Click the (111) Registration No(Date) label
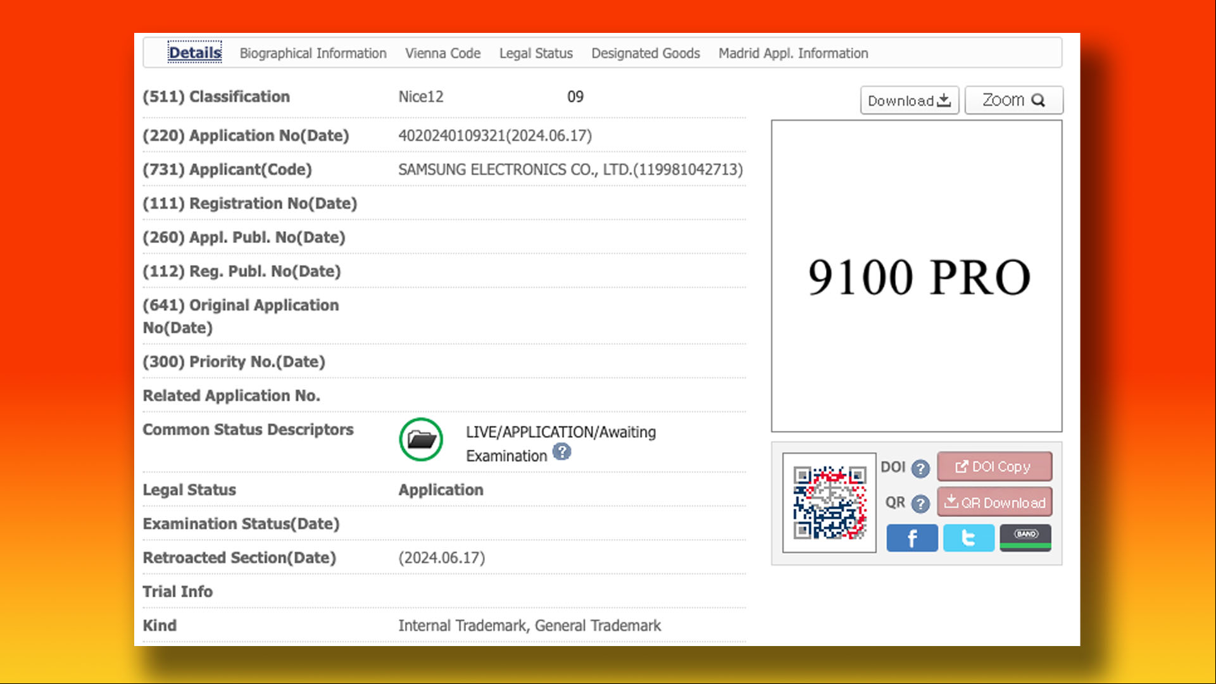 [250, 203]
